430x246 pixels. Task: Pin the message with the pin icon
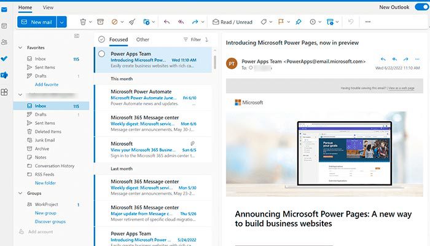(299, 22)
